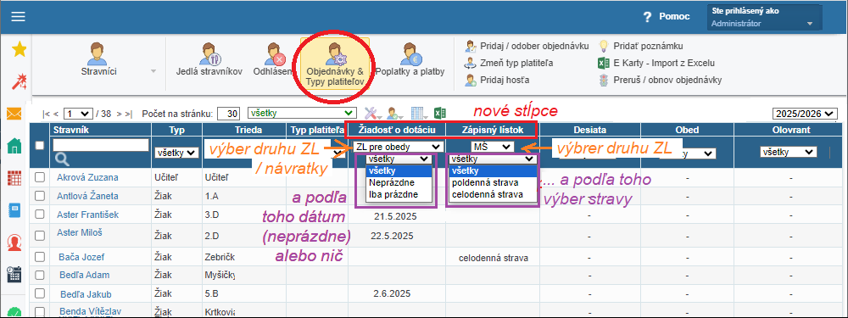848x318 pixels.
Task: Open Jedlá stravníkov
Action: (209, 60)
